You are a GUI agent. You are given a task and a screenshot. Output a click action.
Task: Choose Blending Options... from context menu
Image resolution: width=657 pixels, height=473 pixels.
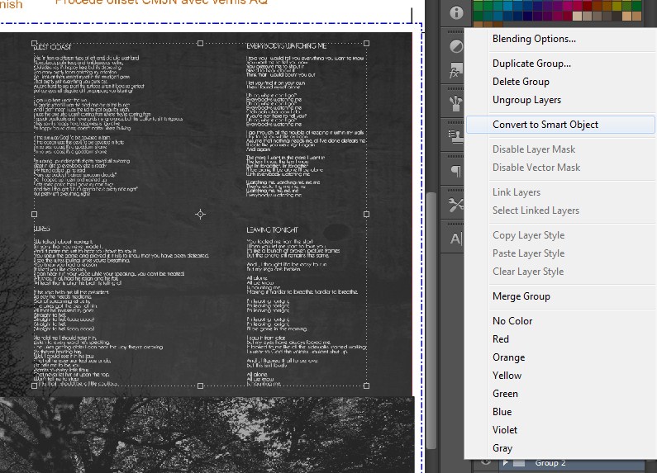(x=534, y=39)
